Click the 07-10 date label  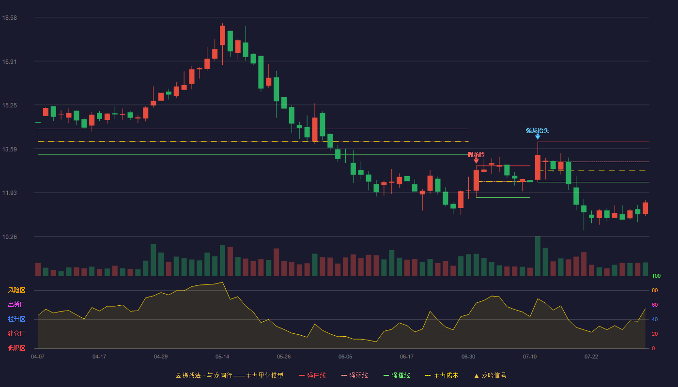click(530, 357)
